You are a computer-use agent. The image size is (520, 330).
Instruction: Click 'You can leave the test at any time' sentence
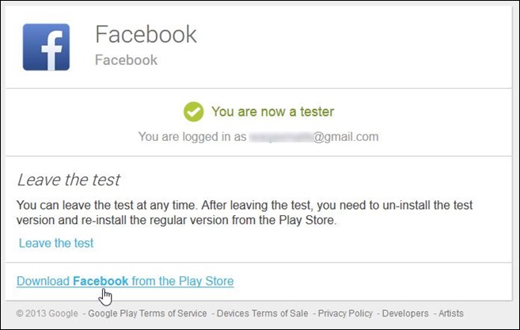tap(108, 205)
